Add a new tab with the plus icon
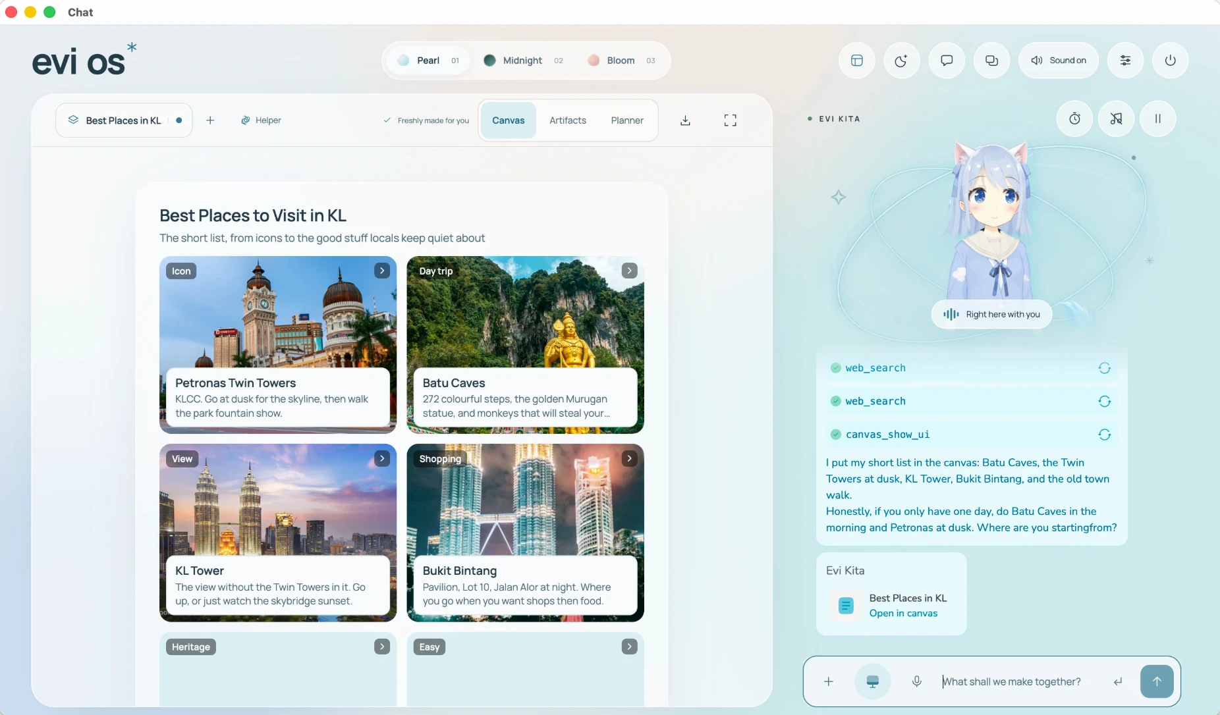Screen dimensions: 1220x715 (210, 120)
